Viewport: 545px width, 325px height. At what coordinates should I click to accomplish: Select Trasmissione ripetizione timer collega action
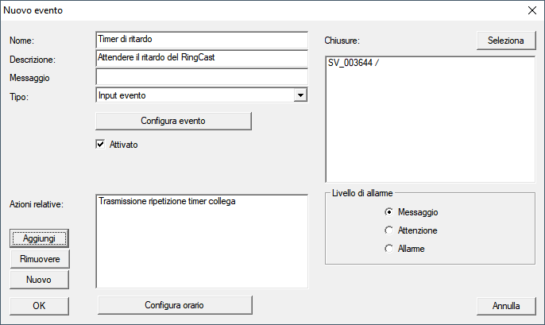pyautogui.click(x=167, y=202)
